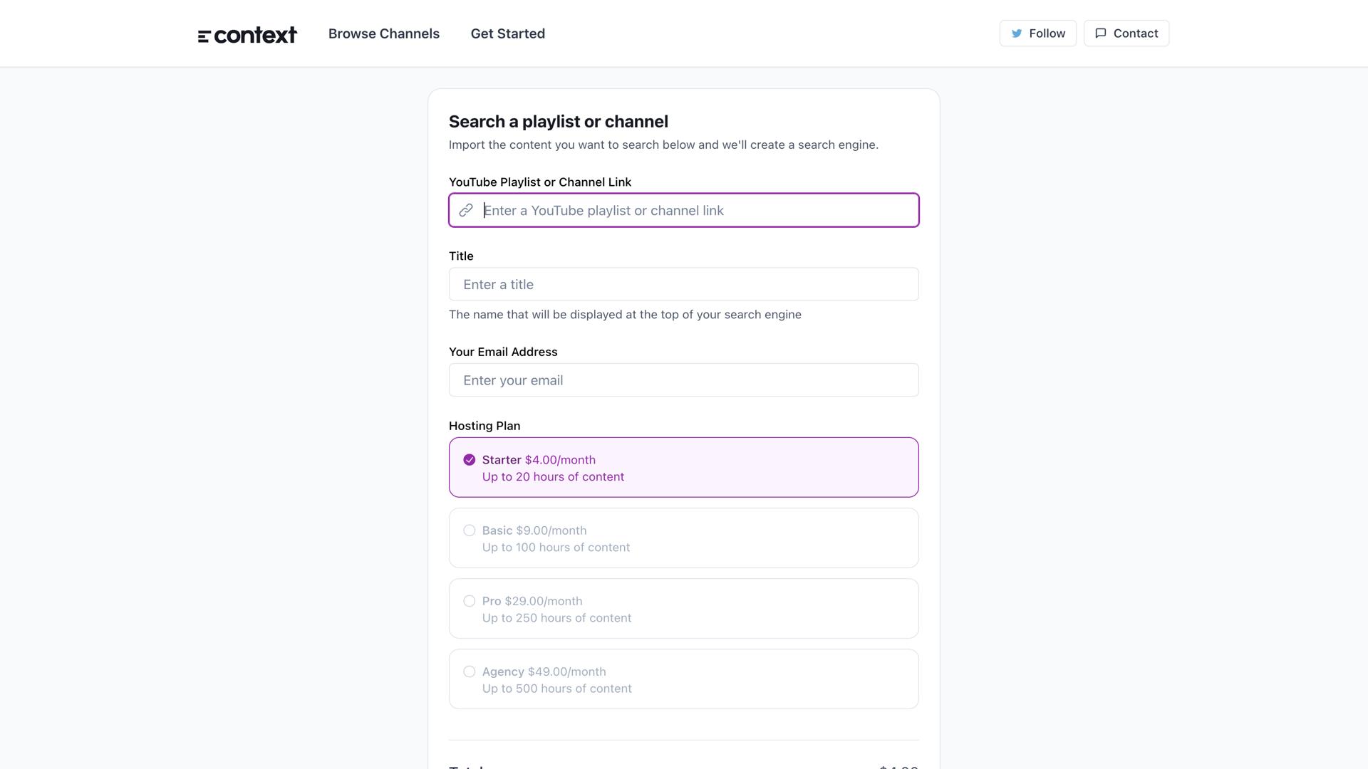Open Get Started
The width and height of the screenshot is (1368, 769).
[507, 33]
